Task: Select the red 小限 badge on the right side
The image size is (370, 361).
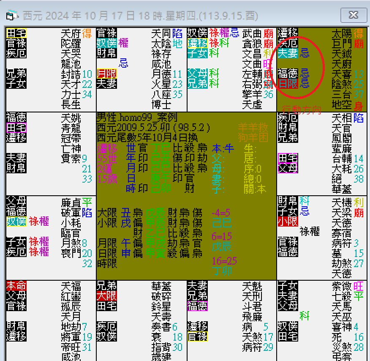Action: (x=288, y=221)
